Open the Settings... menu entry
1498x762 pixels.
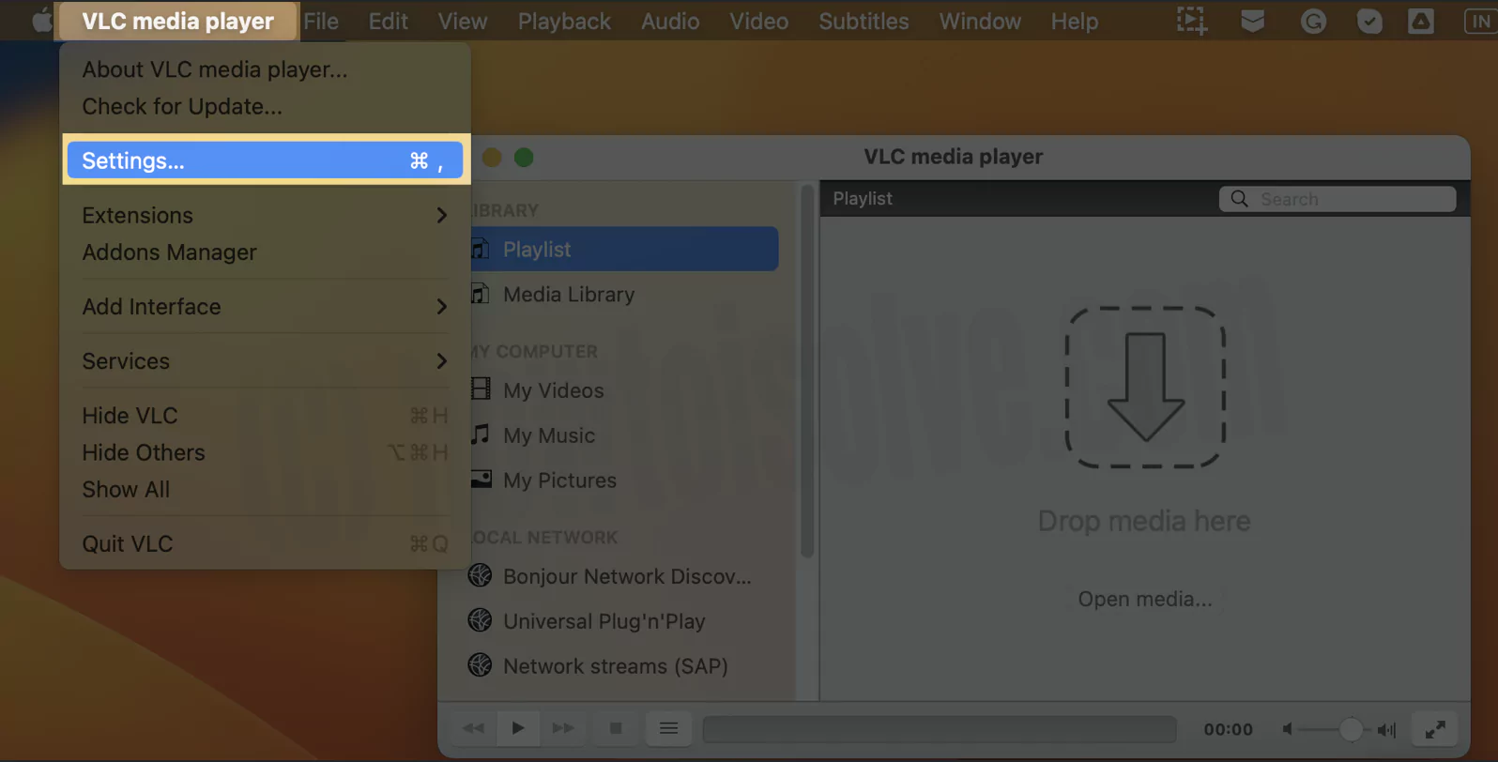pyautogui.click(x=266, y=160)
